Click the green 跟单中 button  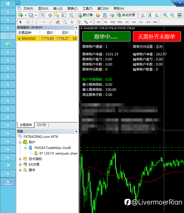click(x=106, y=36)
